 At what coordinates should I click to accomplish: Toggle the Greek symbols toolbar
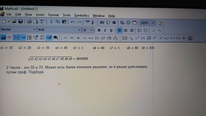[x=49, y=38]
